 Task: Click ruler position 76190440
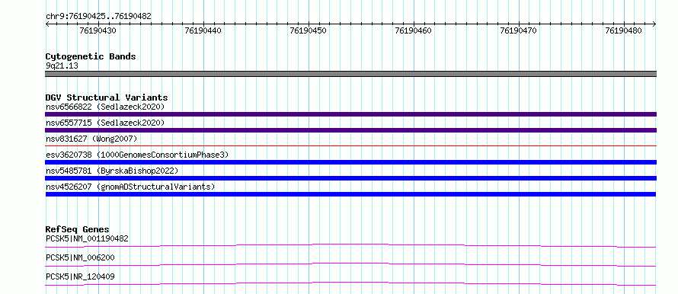click(x=203, y=30)
